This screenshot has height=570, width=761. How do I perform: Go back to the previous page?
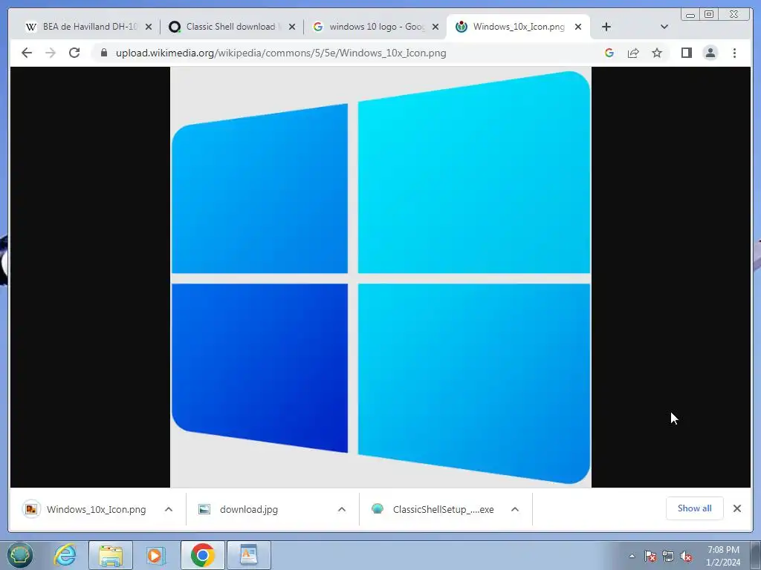click(27, 53)
